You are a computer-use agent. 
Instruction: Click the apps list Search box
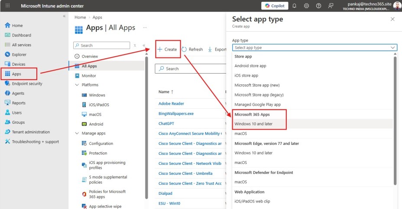190,69
